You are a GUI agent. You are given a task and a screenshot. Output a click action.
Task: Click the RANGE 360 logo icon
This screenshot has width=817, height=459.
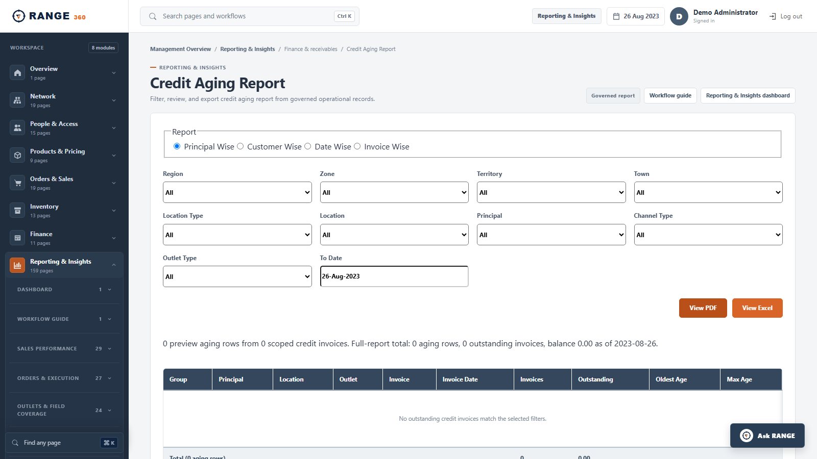coord(18,16)
